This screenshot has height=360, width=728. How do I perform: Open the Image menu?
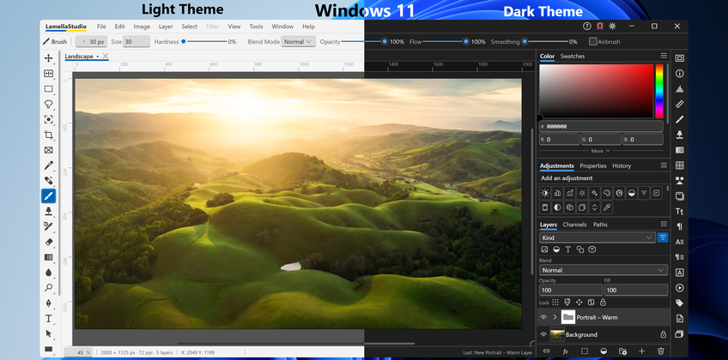142,27
